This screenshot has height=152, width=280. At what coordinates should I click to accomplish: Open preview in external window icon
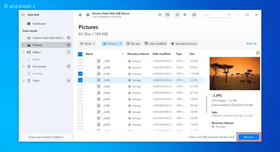click(x=258, y=53)
